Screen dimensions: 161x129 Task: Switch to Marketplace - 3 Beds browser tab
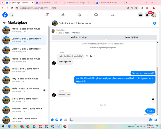49,3
